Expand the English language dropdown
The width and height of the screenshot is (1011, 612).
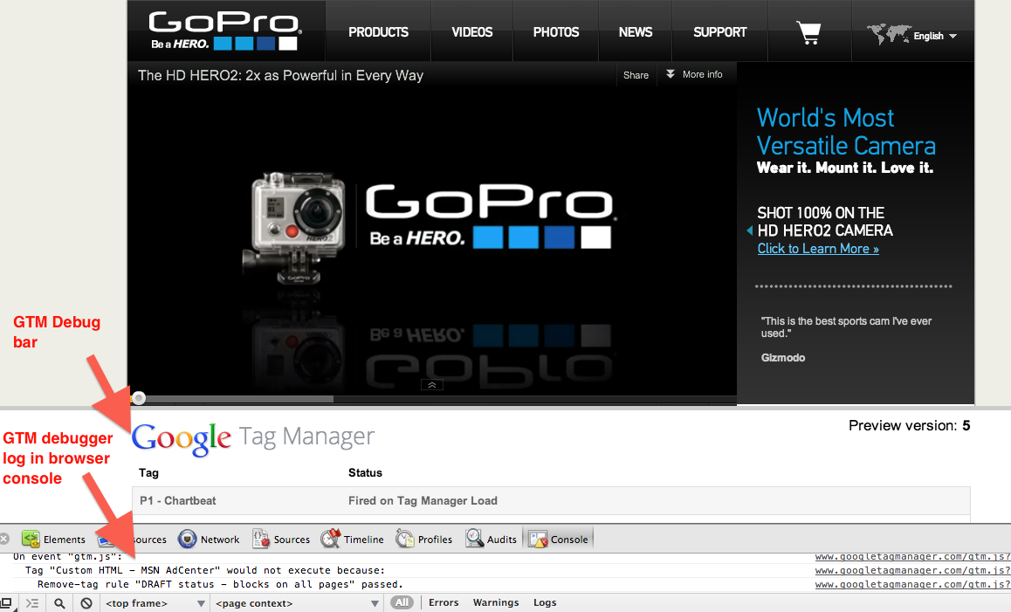click(x=935, y=36)
